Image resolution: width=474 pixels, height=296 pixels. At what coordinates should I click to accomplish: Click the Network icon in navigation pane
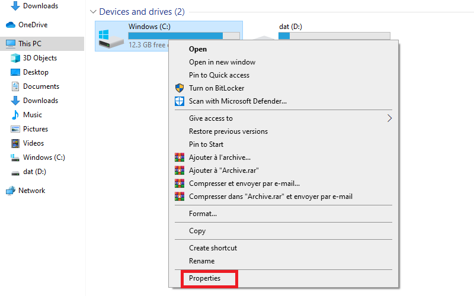tap(11, 191)
